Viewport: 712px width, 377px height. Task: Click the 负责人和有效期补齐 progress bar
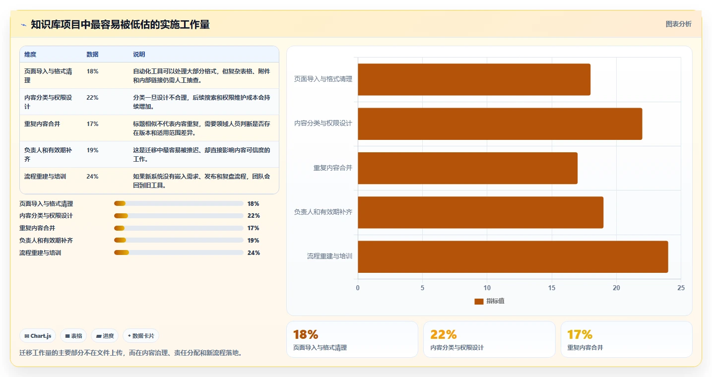tap(179, 240)
